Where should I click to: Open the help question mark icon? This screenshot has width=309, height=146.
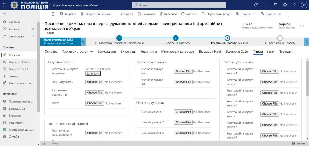pos(295,5)
